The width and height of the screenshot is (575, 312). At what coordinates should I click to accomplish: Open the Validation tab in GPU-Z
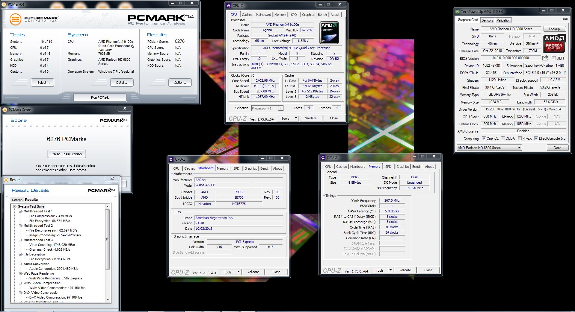coord(503,20)
